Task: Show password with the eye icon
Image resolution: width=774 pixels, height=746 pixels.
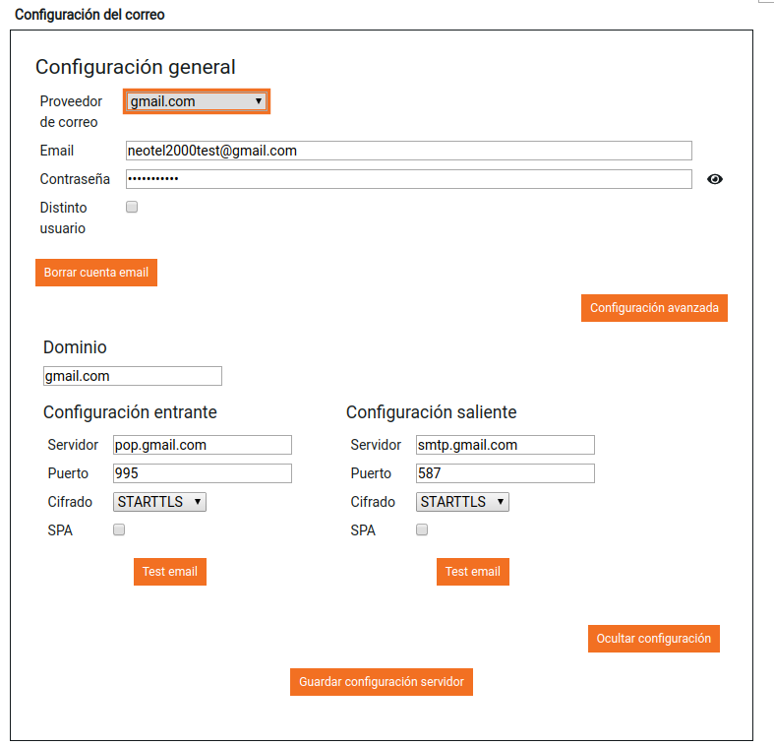Action: [715, 179]
